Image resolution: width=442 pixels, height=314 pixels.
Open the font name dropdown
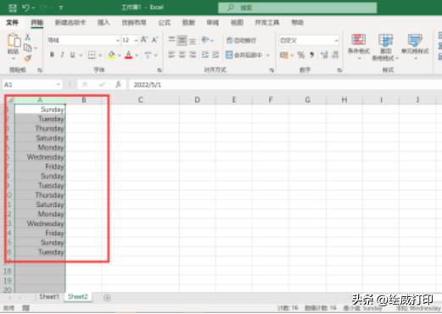point(117,41)
